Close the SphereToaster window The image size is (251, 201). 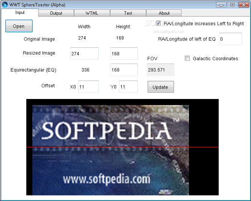pos(243,5)
